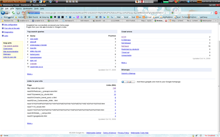Open the Web-Tourist bookmark
The height and width of the screenshot is (137, 220).
pyautogui.click(x=32, y=17)
